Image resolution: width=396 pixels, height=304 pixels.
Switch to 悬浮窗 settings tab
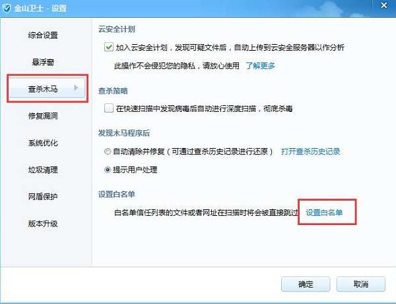(43, 62)
